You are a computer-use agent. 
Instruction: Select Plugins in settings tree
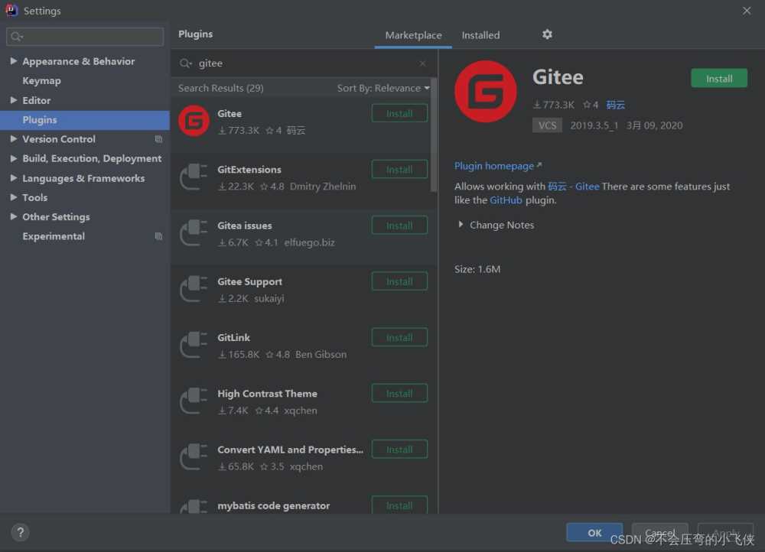click(x=85, y=120)
